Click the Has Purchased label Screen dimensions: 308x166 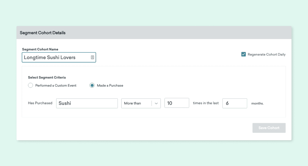pos(40,103)
